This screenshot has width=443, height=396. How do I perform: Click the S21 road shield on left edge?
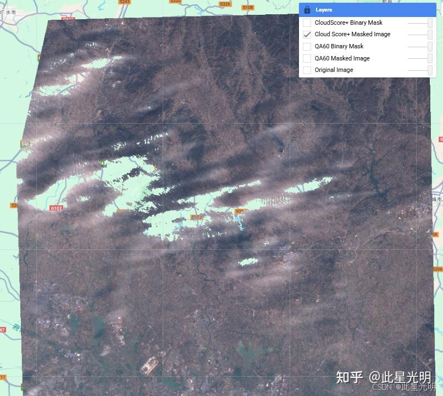pyautogui.click(x=13, y=205)
